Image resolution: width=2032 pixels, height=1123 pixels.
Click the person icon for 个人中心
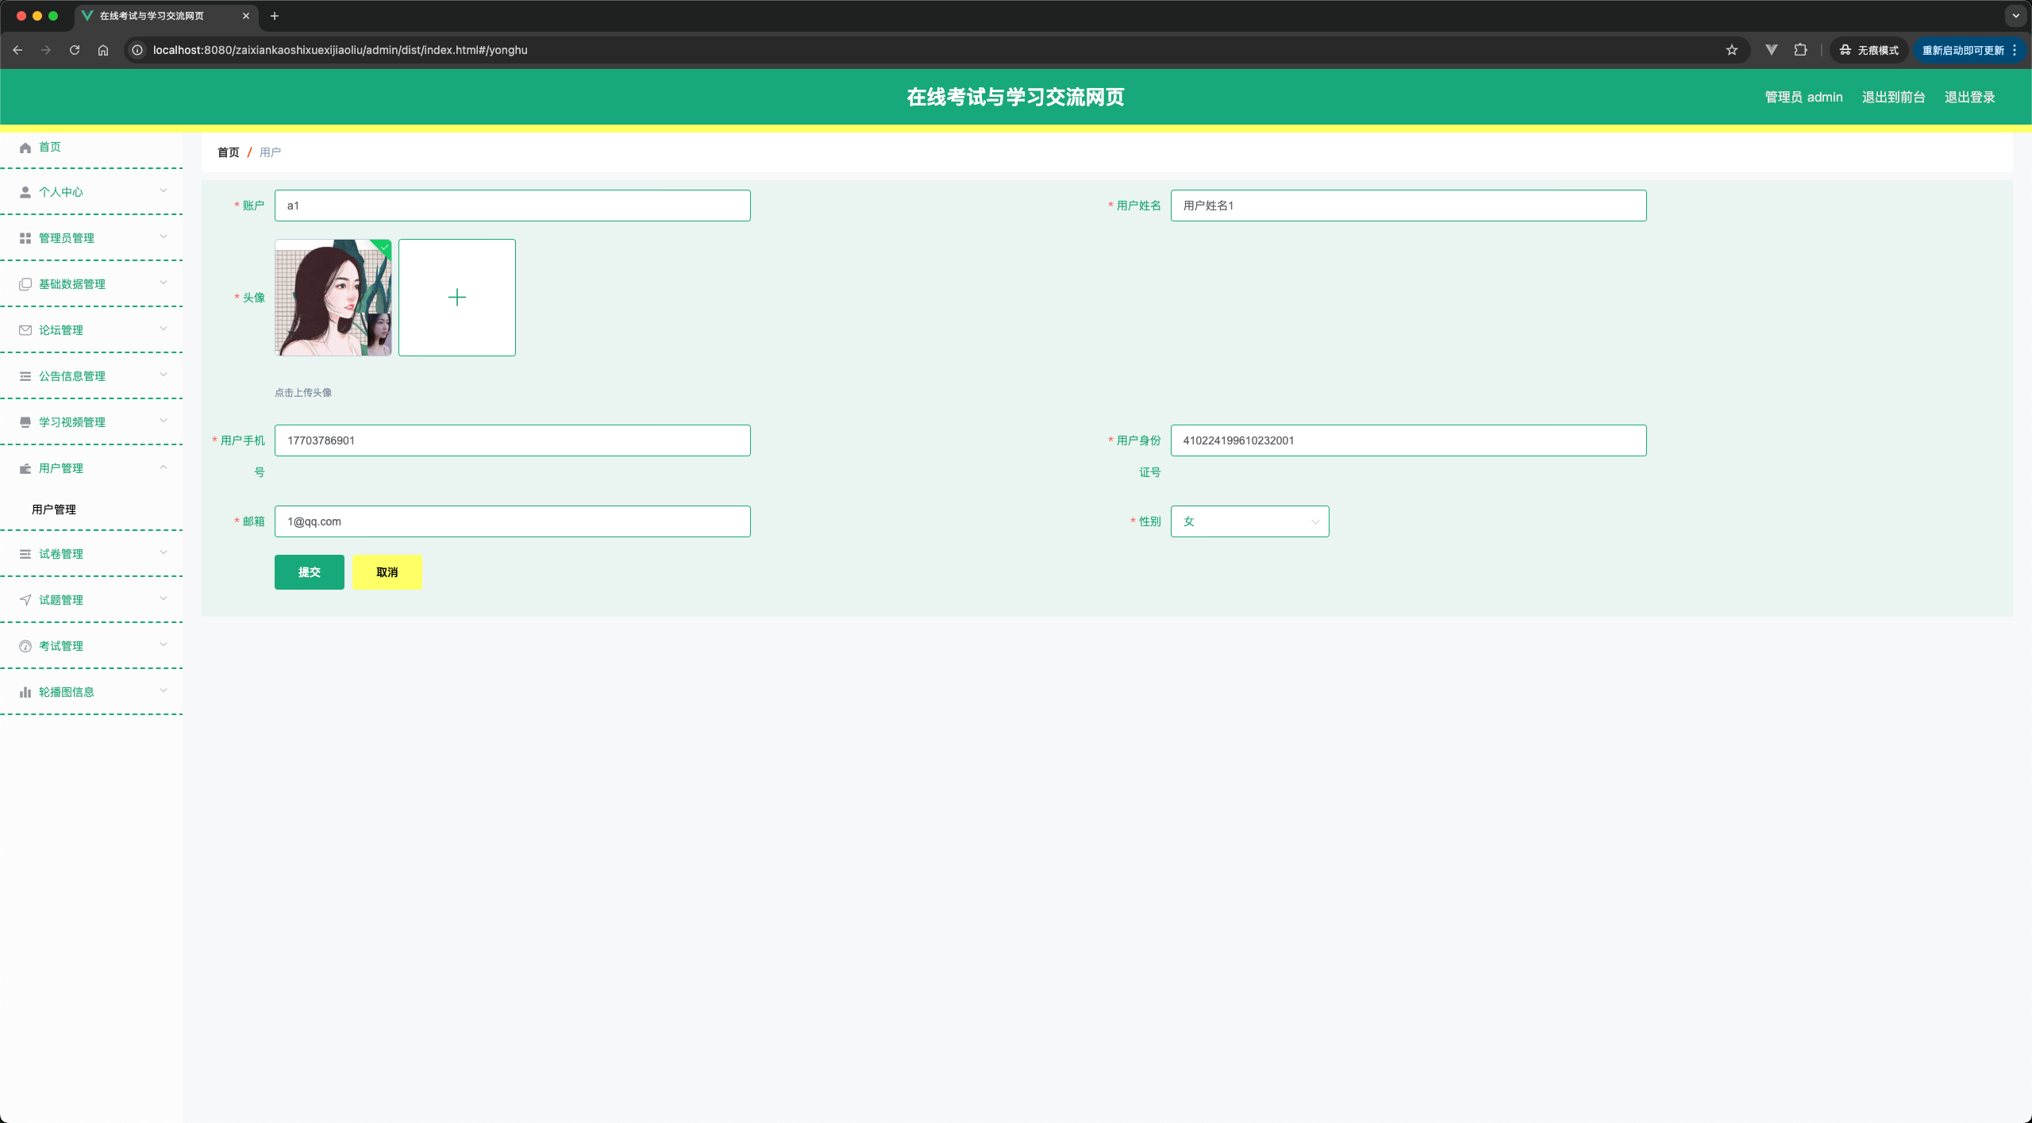coord(25,192)
